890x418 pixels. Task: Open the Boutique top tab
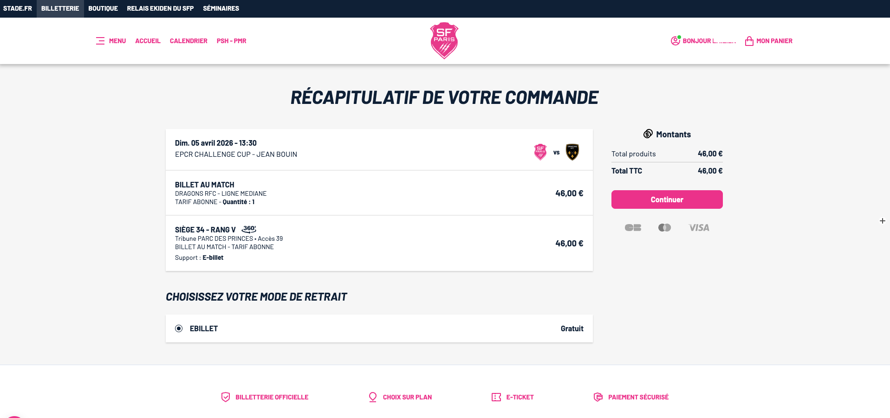tap(103, 8)
